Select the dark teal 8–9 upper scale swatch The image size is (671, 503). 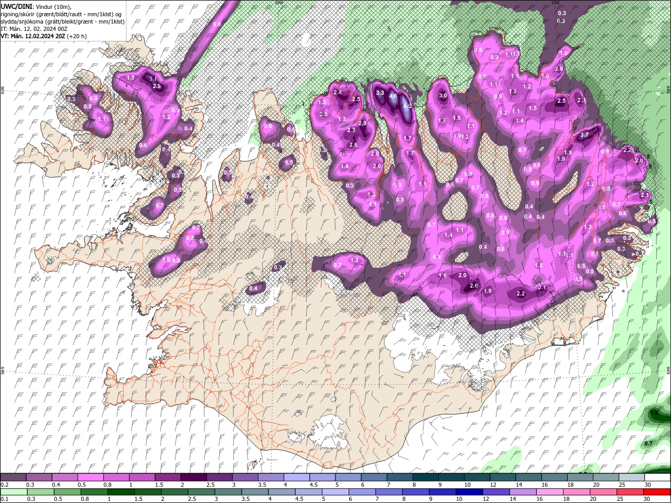(426, 477)
